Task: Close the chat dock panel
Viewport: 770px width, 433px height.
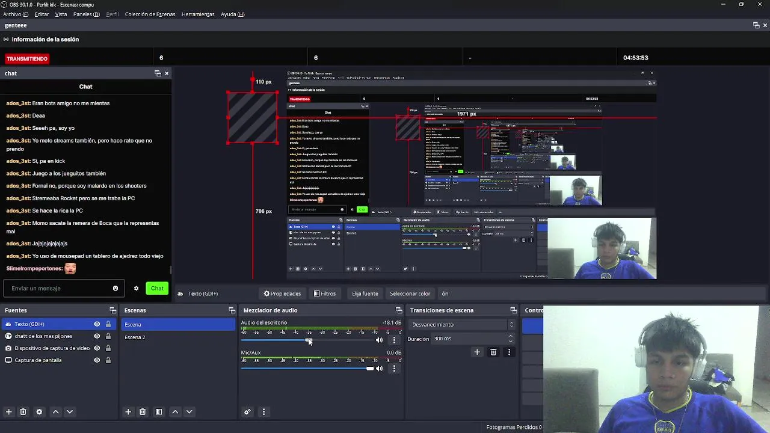Action: coord(167,73)
